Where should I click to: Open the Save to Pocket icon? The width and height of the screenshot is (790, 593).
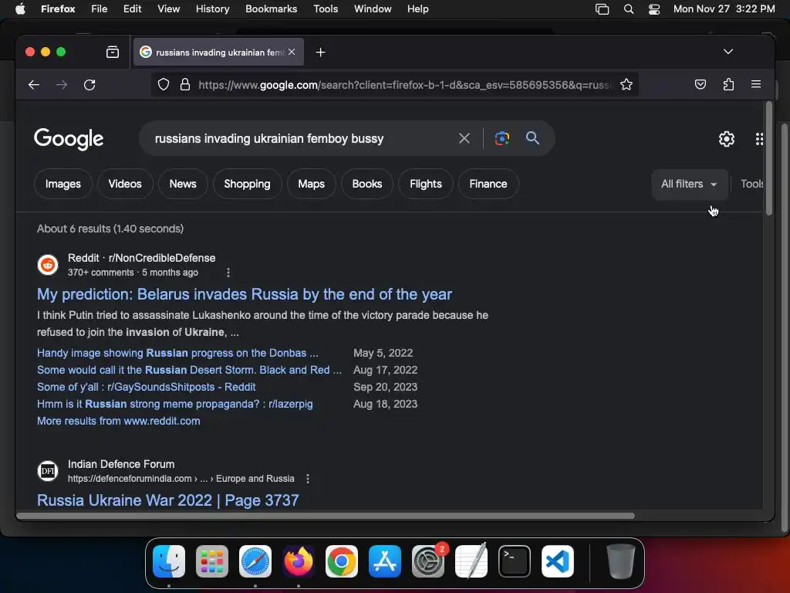coord(701,84)
